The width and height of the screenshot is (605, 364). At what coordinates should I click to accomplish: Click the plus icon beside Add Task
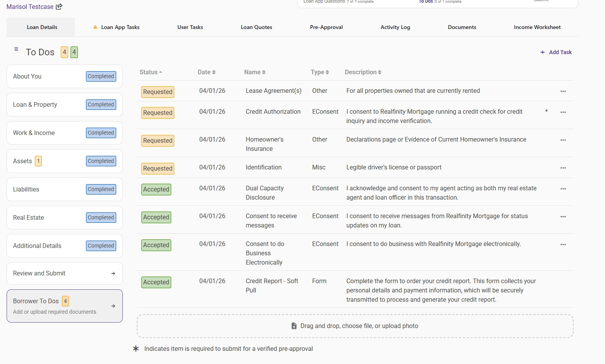543,52
